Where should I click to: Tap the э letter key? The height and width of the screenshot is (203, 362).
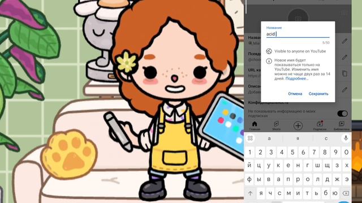[x=347, y=179]
